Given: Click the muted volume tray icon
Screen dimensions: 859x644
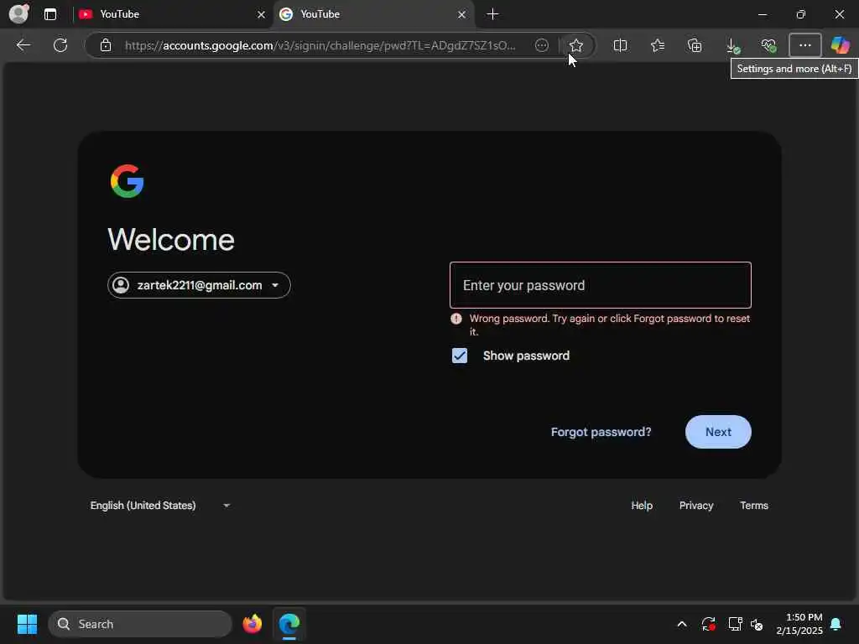Looking at the screenshot, I should tap(757, 624).
